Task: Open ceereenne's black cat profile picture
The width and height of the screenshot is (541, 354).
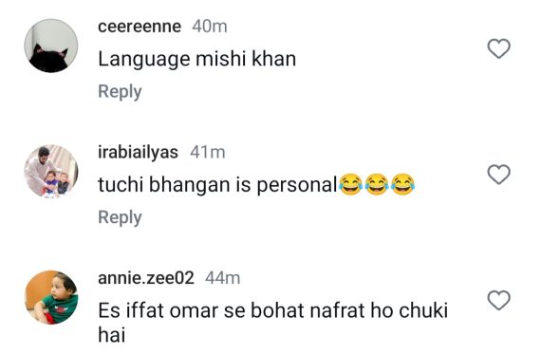Action: pyautogui.click(x=51, y=46)
